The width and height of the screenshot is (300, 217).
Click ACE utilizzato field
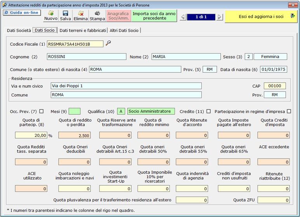click(31, 189)
